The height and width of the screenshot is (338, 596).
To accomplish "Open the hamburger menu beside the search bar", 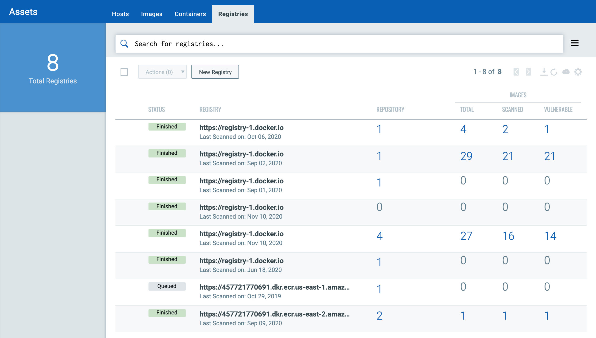I will (x=575, y=43).
